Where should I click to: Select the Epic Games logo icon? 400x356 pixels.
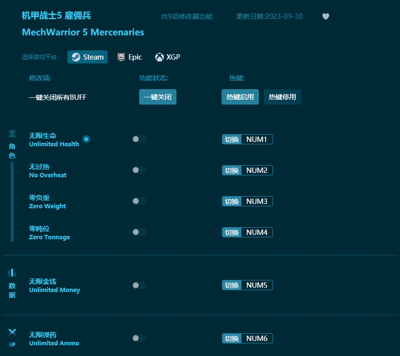pos(120,57)
